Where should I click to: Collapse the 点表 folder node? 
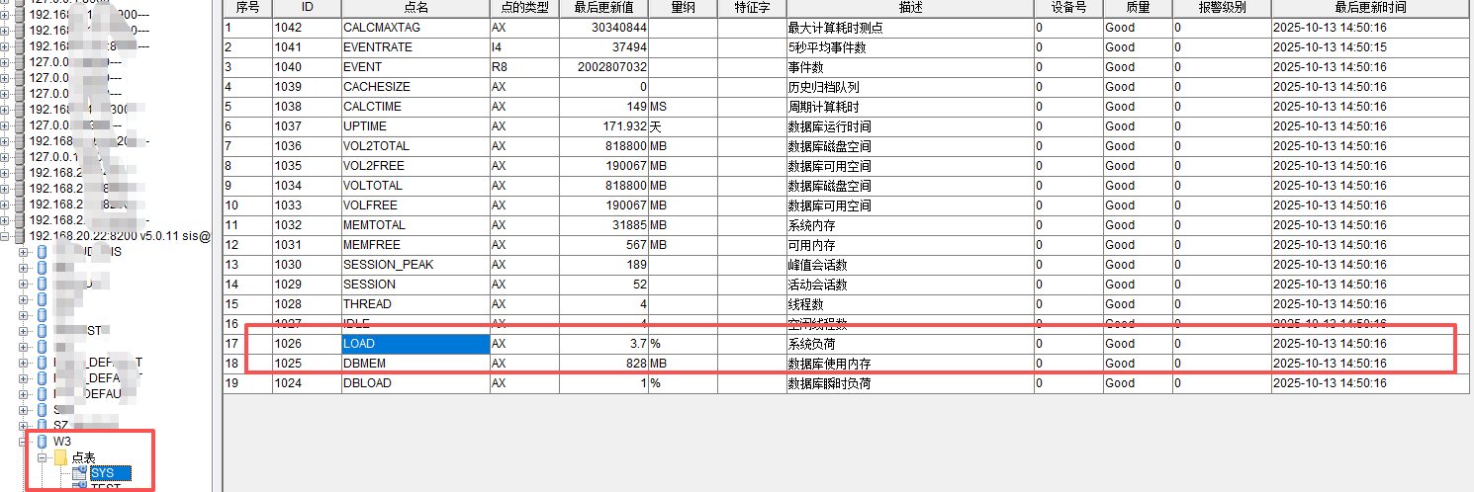(x=43, y=457)
